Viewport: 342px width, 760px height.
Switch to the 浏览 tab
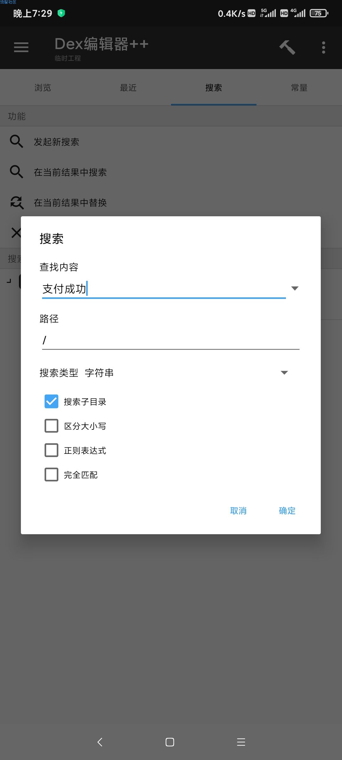(43, 87)
